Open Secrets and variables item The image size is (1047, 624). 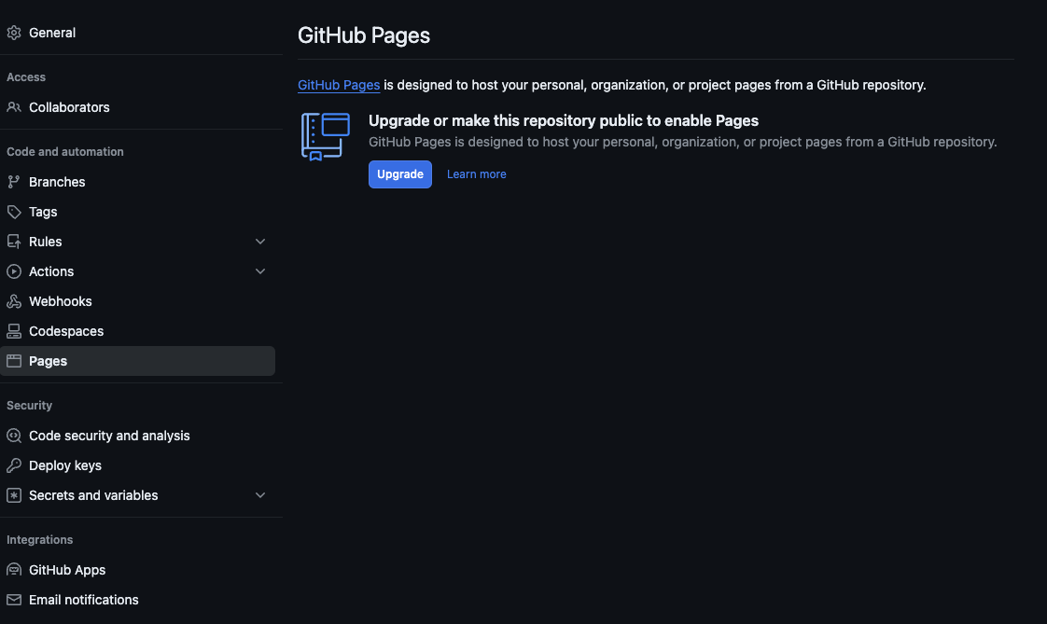(137, 496)
